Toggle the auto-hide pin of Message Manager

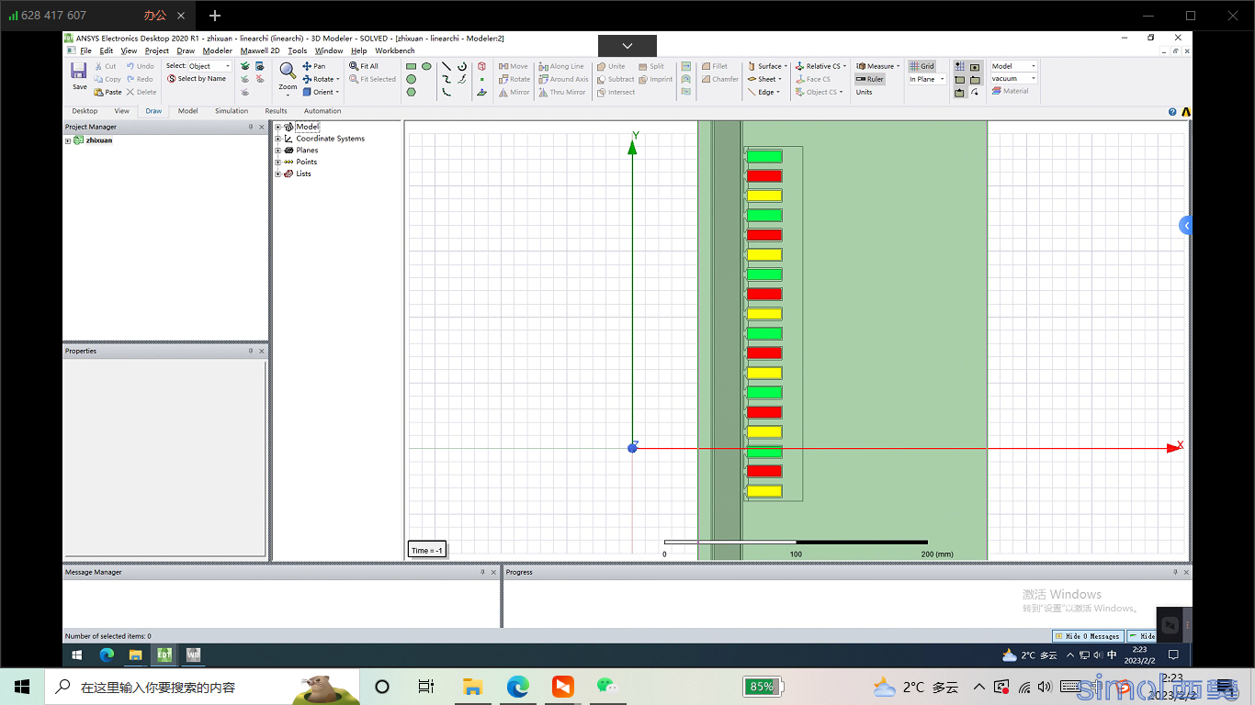point(482,572)
